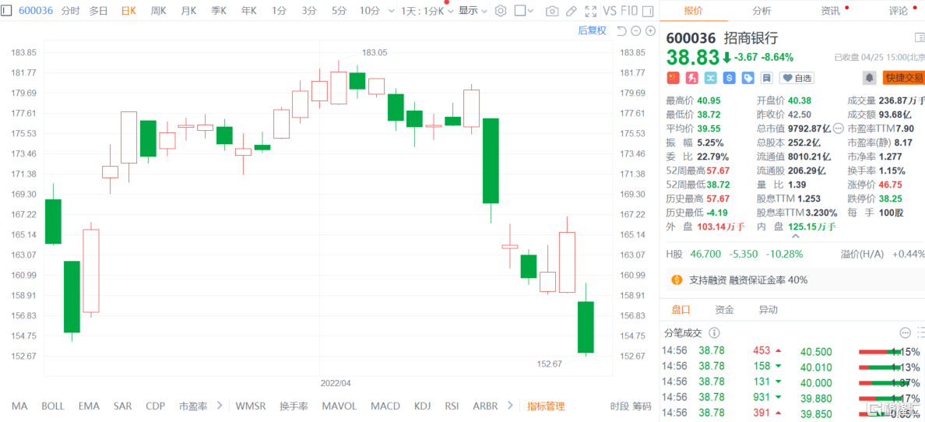The width and height of the screenshot is (925, 422).
Task: Select the pencil drawing tool
Action: click(x=572, y=11)
